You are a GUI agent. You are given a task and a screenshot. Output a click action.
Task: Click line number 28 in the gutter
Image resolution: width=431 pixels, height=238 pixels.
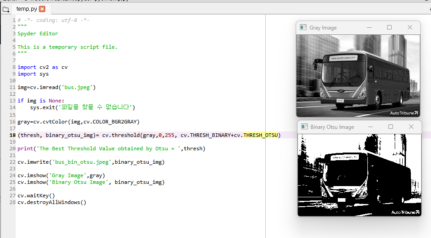click(13, 202)
